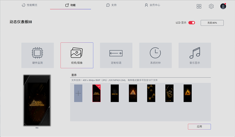Click the 应用 apply button
The image size is (235, 137).
(x=199, y=127)
